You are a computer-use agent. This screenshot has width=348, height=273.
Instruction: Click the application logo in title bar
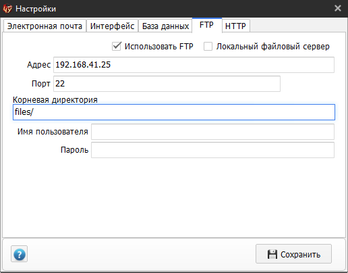pos(7,9)
